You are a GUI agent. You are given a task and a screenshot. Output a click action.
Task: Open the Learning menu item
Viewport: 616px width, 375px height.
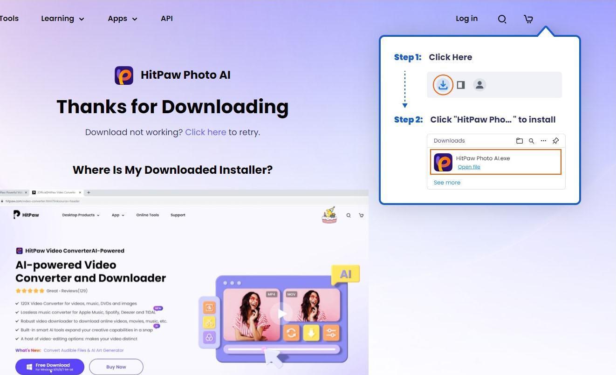click(x=57, y=19)
